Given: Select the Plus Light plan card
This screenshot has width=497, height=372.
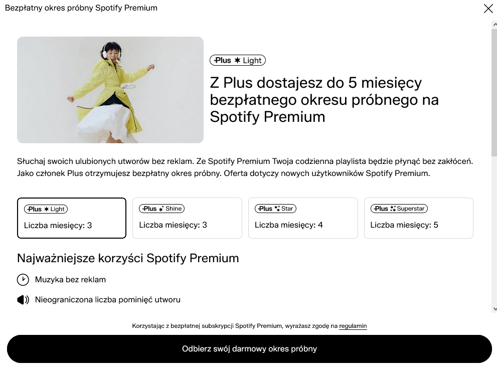Looking at the screenshot, I should click(72, 218).
